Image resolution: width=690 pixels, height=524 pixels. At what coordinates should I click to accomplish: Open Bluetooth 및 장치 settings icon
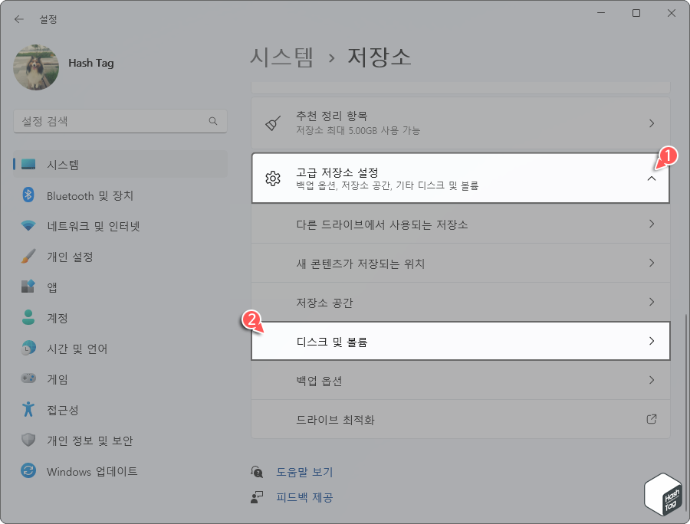coord(28,195)
